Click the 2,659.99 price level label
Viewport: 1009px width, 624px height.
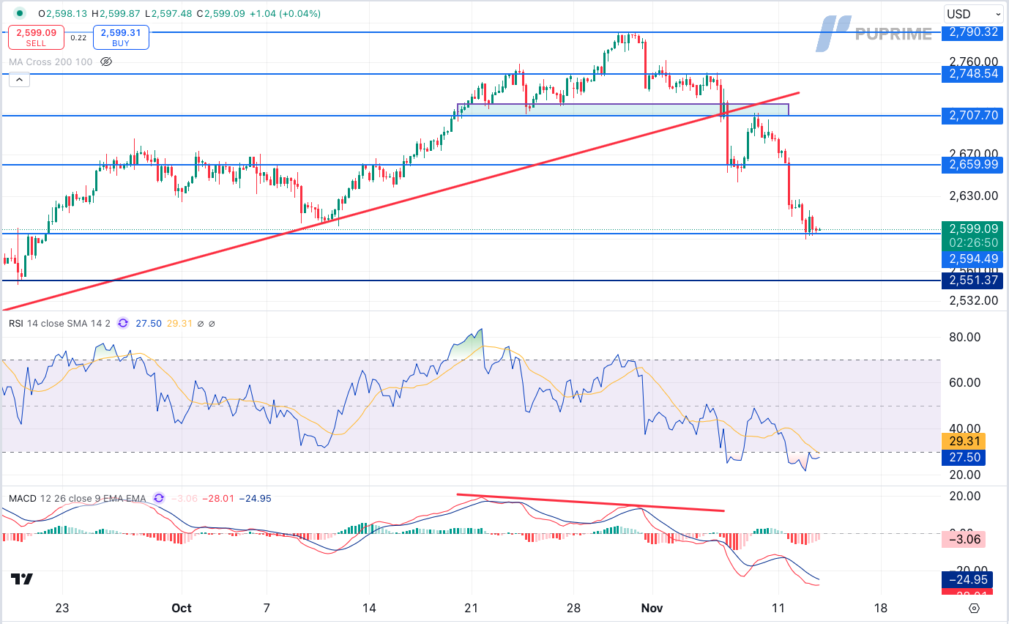(x=973, y=165)
